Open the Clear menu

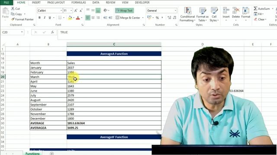coord(260,19)
